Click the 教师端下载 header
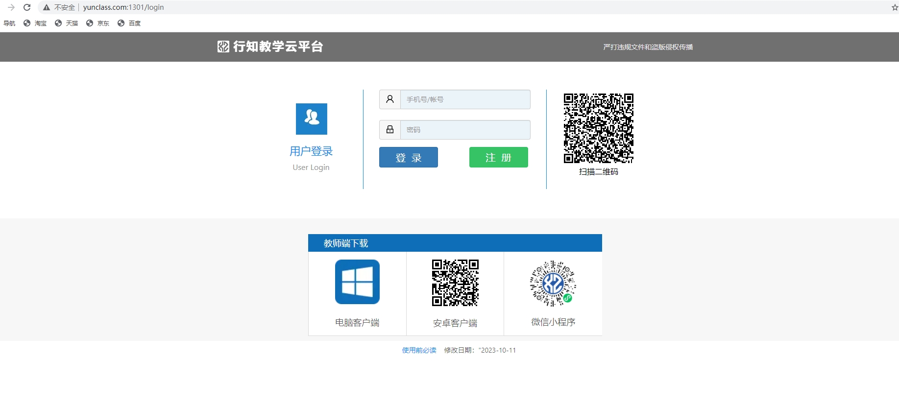The image size is (899, 406). 455,243
